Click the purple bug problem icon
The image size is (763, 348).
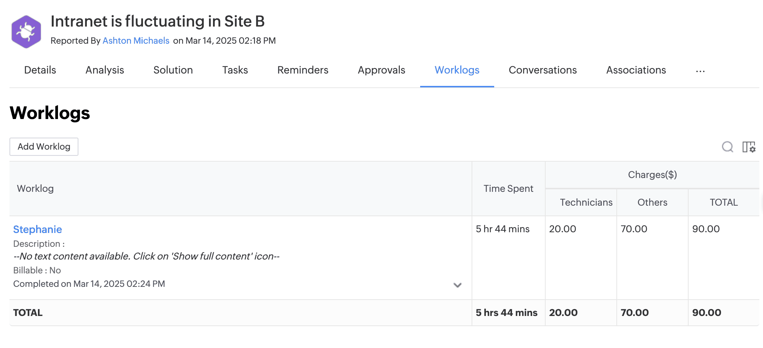pyautogui.click(x=26, y=32)
